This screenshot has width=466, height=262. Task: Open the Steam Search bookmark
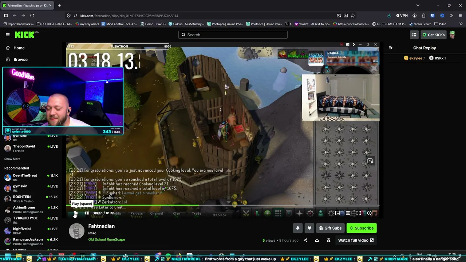point(420,24)
